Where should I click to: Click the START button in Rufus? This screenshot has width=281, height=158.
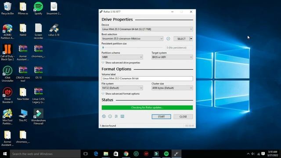pos(161,117)
